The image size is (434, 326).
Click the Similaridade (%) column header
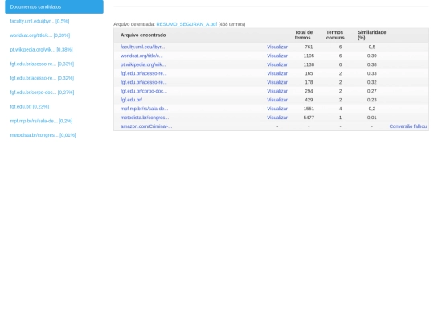click(372, 35)
